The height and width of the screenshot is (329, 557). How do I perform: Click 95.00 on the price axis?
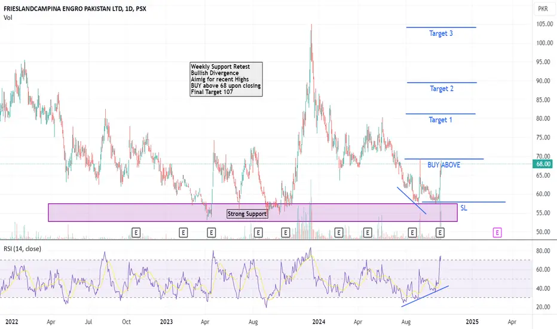click(544, 62)
